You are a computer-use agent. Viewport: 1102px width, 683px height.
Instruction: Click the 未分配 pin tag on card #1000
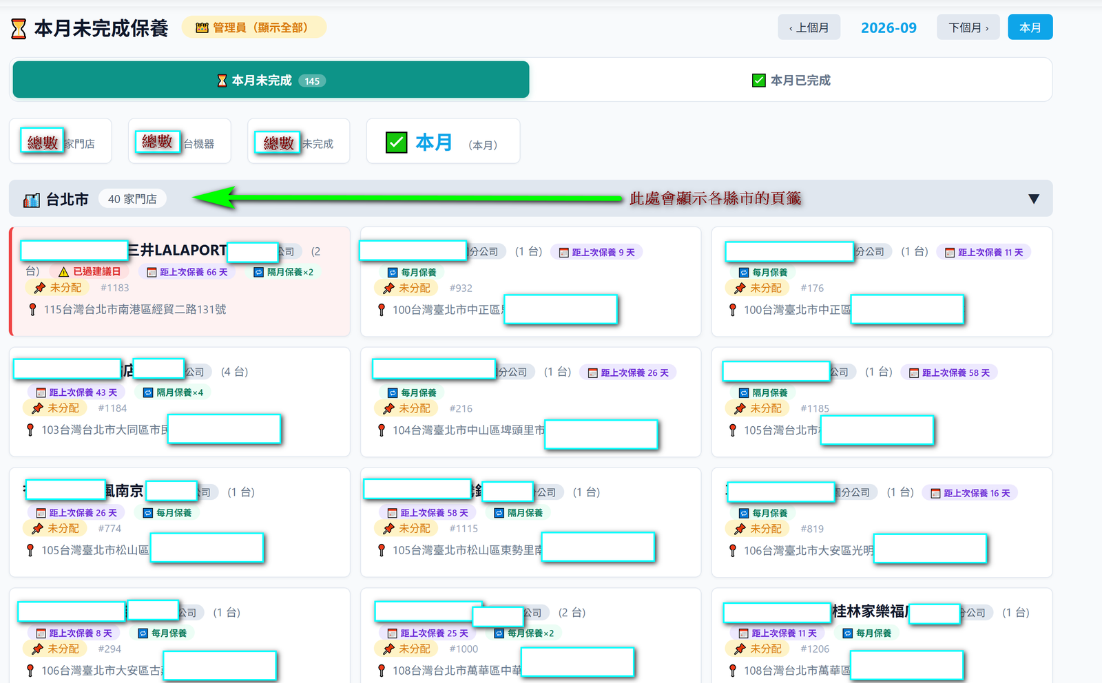pos(407,649)
